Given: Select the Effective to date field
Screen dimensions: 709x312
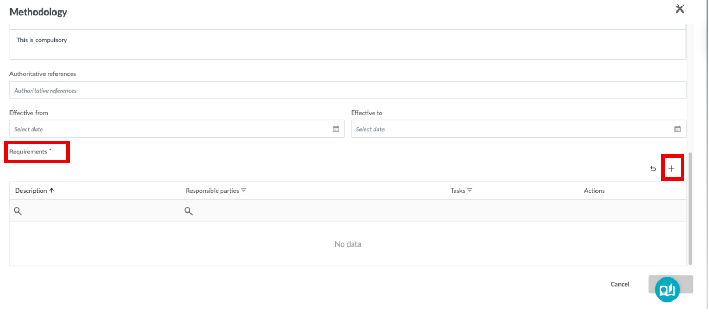Looking at the screenshot, I should (x=519, y=129).
